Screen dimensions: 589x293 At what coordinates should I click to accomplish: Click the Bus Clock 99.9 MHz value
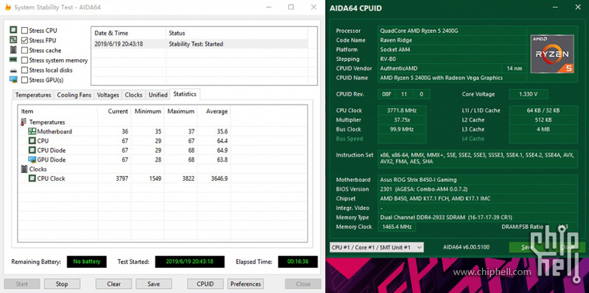(x=402, y=130)
